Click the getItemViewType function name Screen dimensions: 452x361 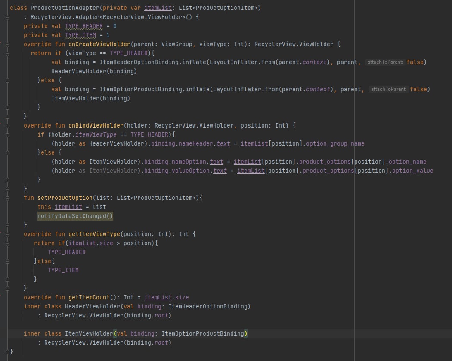pos(94,234)
